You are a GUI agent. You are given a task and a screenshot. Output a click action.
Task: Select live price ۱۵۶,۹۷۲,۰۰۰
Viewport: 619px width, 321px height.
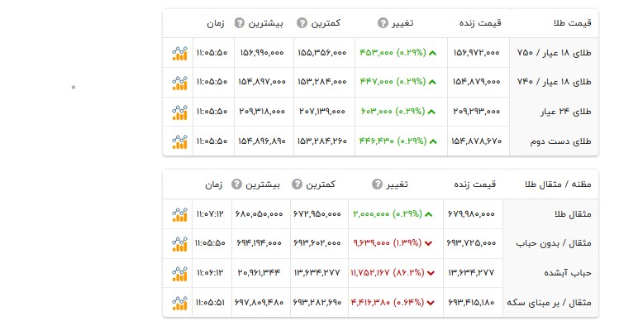(x=477, y=53)
